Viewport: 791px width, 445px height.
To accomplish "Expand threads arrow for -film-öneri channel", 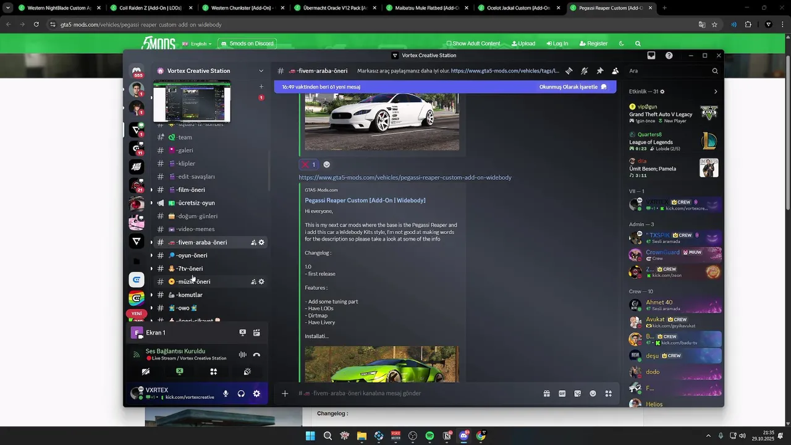I will pyautogui.click(x=151, y=190).
